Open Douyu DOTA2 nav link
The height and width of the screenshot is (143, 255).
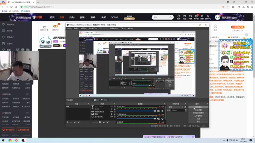point(114,17)
